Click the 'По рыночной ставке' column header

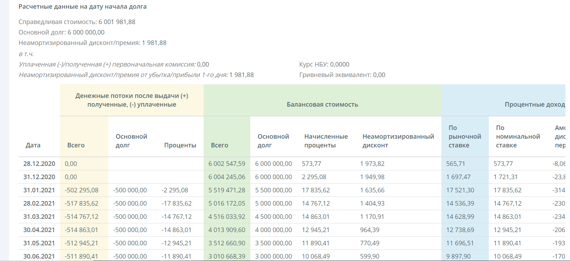465,137
